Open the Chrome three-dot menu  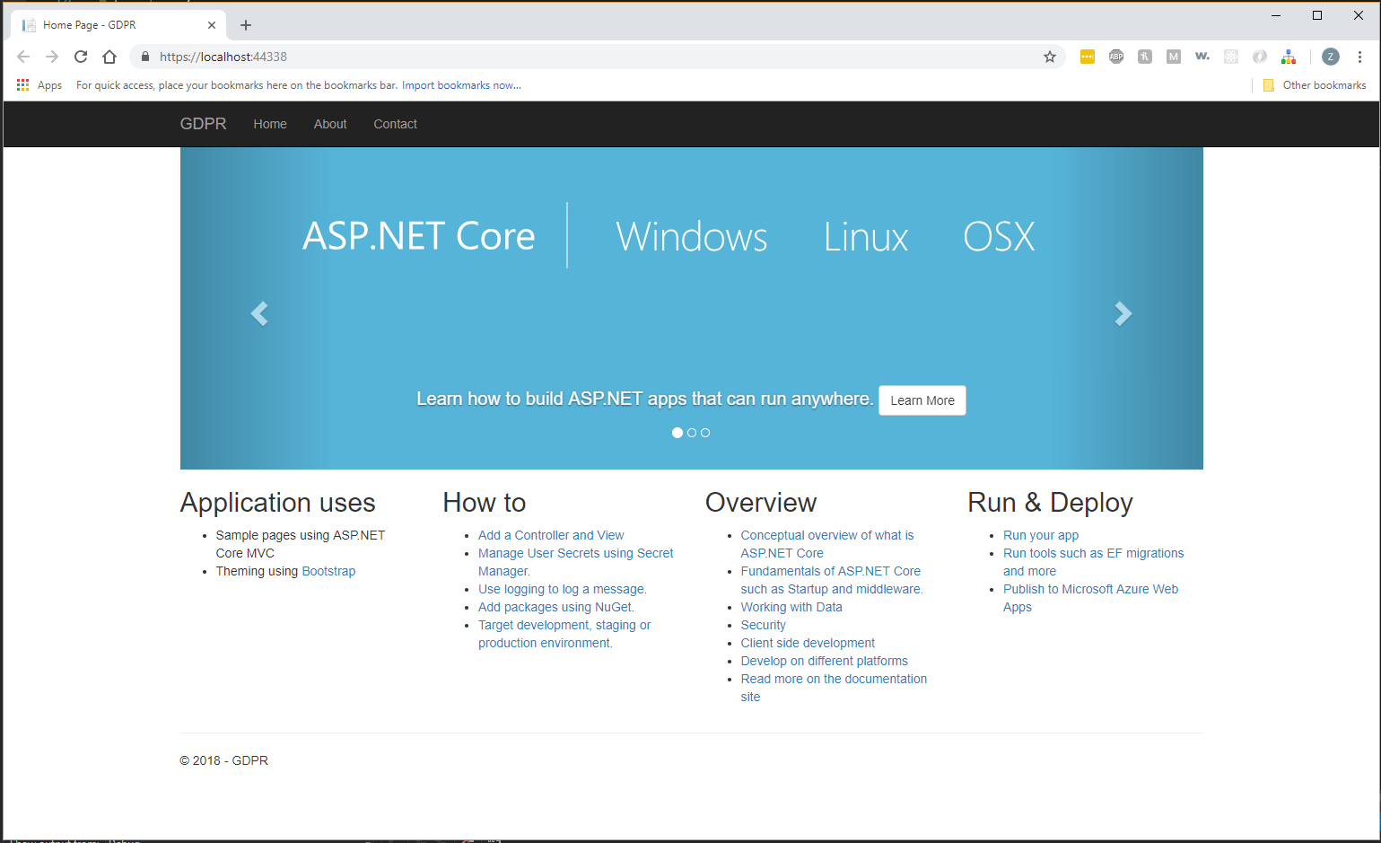pos(1360,57)
